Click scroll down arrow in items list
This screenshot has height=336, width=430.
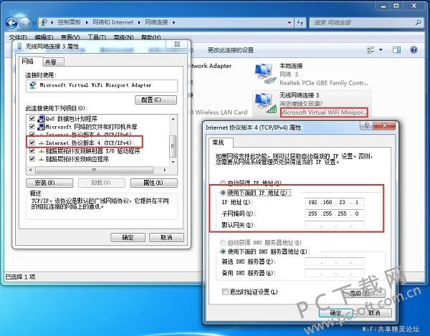point(173,162)
